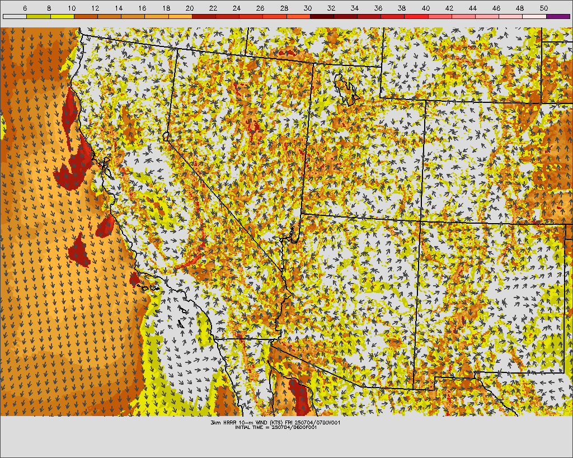Image resolution: width=573 pixels, height=458 pixels.
Task: Click the legend label "48"
Action: pos(520,8)
